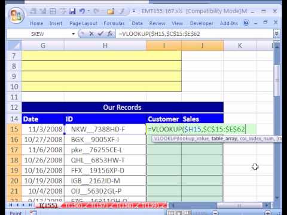Click the last sheet navigation arrow

pos(30,205)
